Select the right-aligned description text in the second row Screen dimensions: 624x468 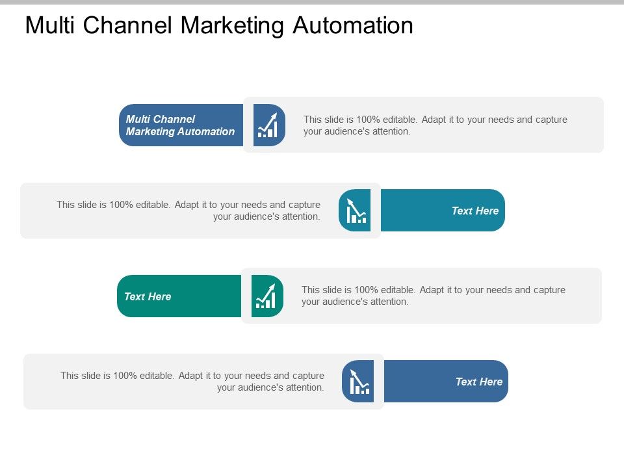(x=188, y=211)
